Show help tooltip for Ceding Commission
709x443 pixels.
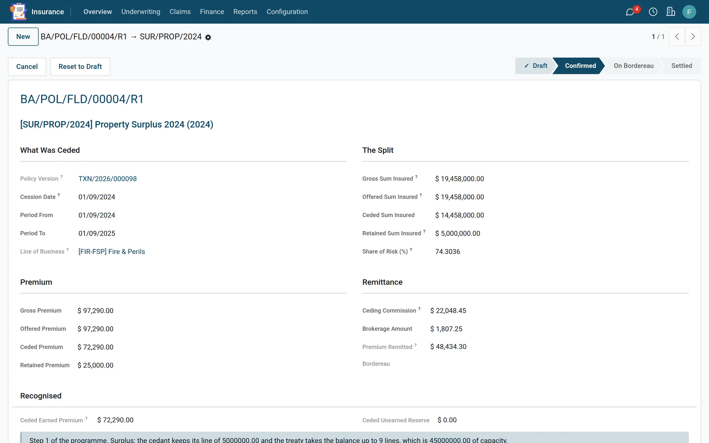point(419,309)
